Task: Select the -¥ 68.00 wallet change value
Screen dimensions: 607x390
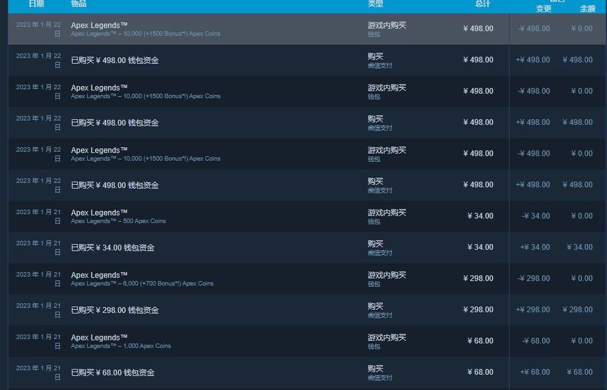Action: click(536, 341)
